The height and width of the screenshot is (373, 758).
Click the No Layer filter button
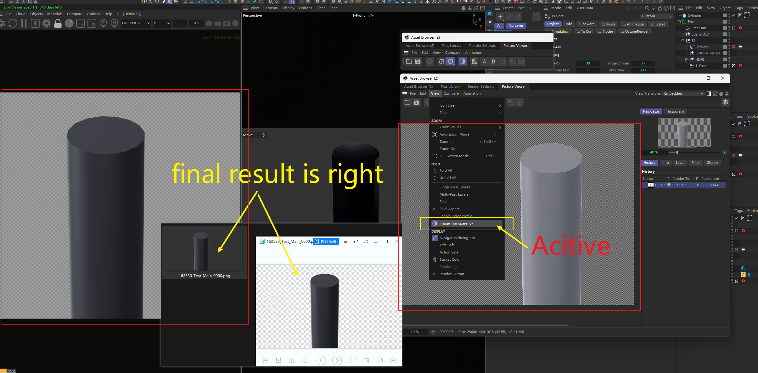coord(516,25)
